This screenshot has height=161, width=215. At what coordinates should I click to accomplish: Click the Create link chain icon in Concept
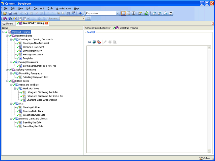coord(89,42)
